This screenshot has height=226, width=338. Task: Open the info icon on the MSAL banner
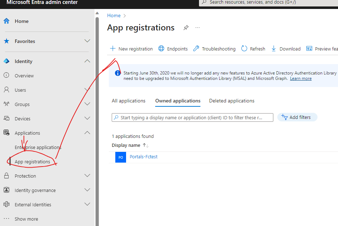pos(117,73)
